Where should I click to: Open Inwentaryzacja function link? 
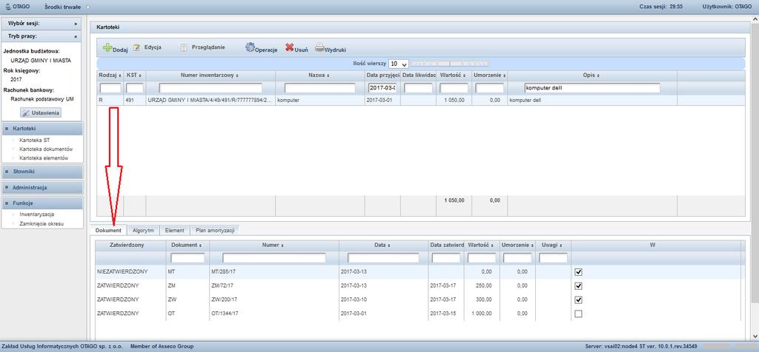pyautogui.click(x=36, y=214)
